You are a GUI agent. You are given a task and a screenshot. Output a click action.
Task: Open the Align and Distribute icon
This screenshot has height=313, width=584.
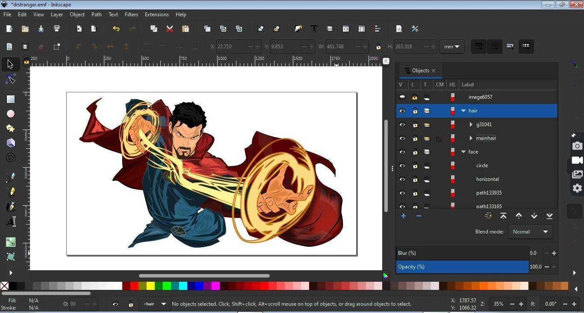pos(377,29)
